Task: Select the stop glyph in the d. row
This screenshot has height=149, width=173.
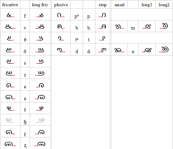Action: point(102,50)
